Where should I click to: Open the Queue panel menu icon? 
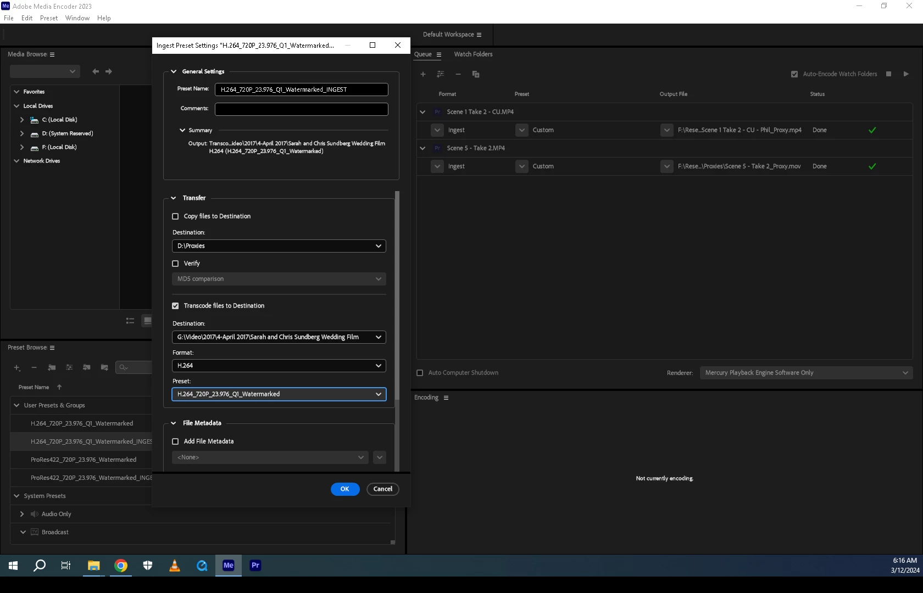point(439,54)
